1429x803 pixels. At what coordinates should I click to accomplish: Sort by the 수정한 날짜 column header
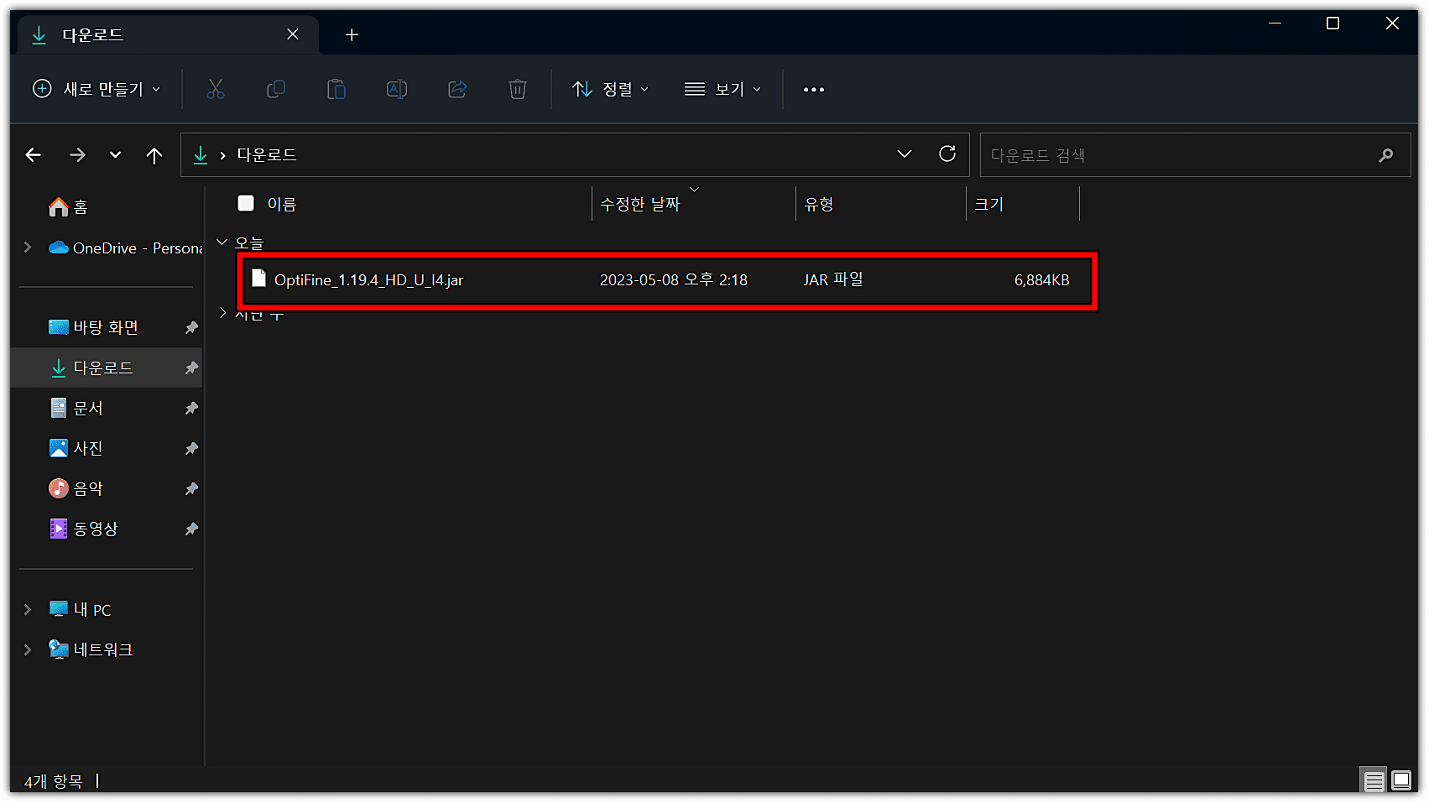(639, 204)
